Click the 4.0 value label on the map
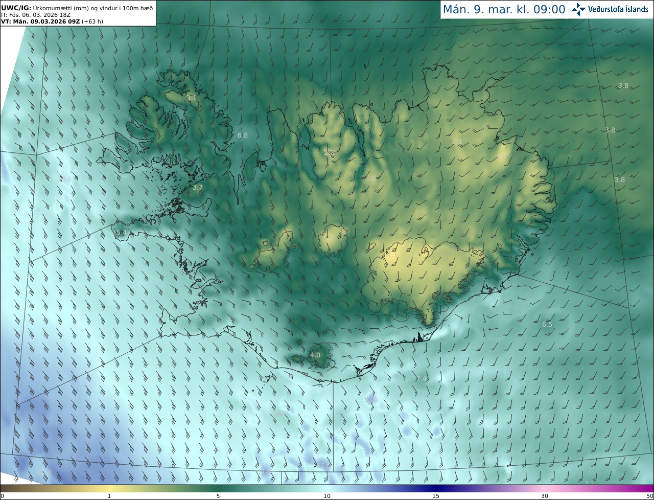This screenshot has width=654, height=500. 315,355
